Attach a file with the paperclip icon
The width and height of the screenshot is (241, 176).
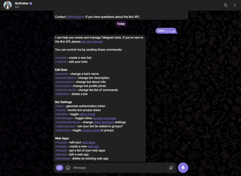(x=171, y=168)
